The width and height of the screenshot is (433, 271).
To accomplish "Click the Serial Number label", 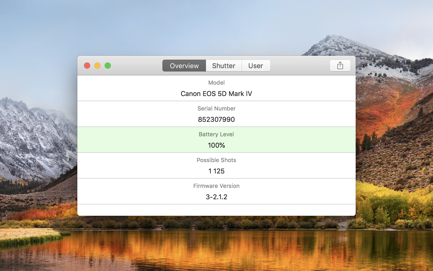I will tap(216, 108).
